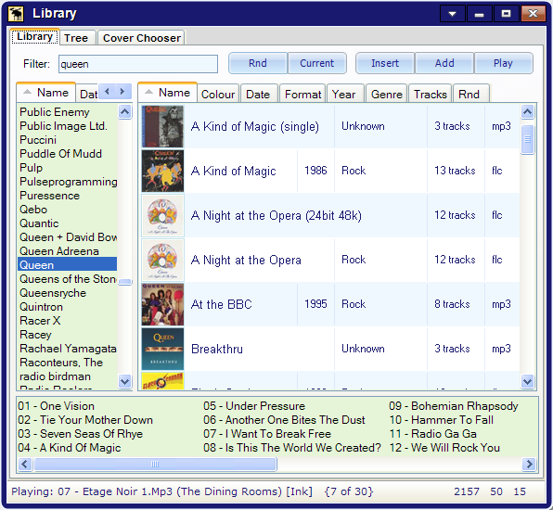Select track 09 - Bohemian Rhapsody

[454, 406]
